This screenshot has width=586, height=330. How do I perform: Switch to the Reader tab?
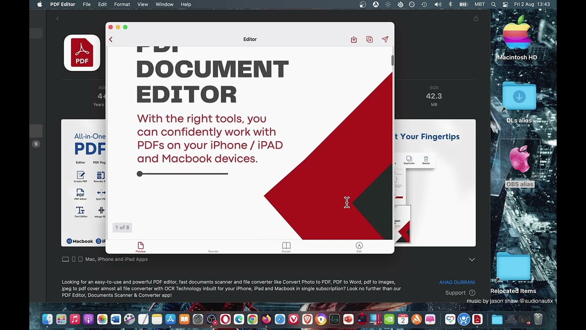point(286,247)
